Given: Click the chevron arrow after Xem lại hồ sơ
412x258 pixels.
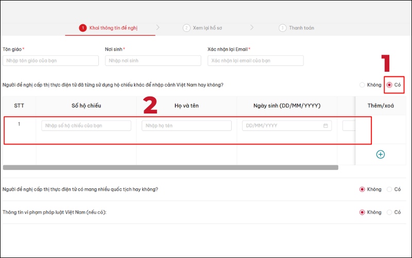Looking at the screenshot, I should point(252,27).
